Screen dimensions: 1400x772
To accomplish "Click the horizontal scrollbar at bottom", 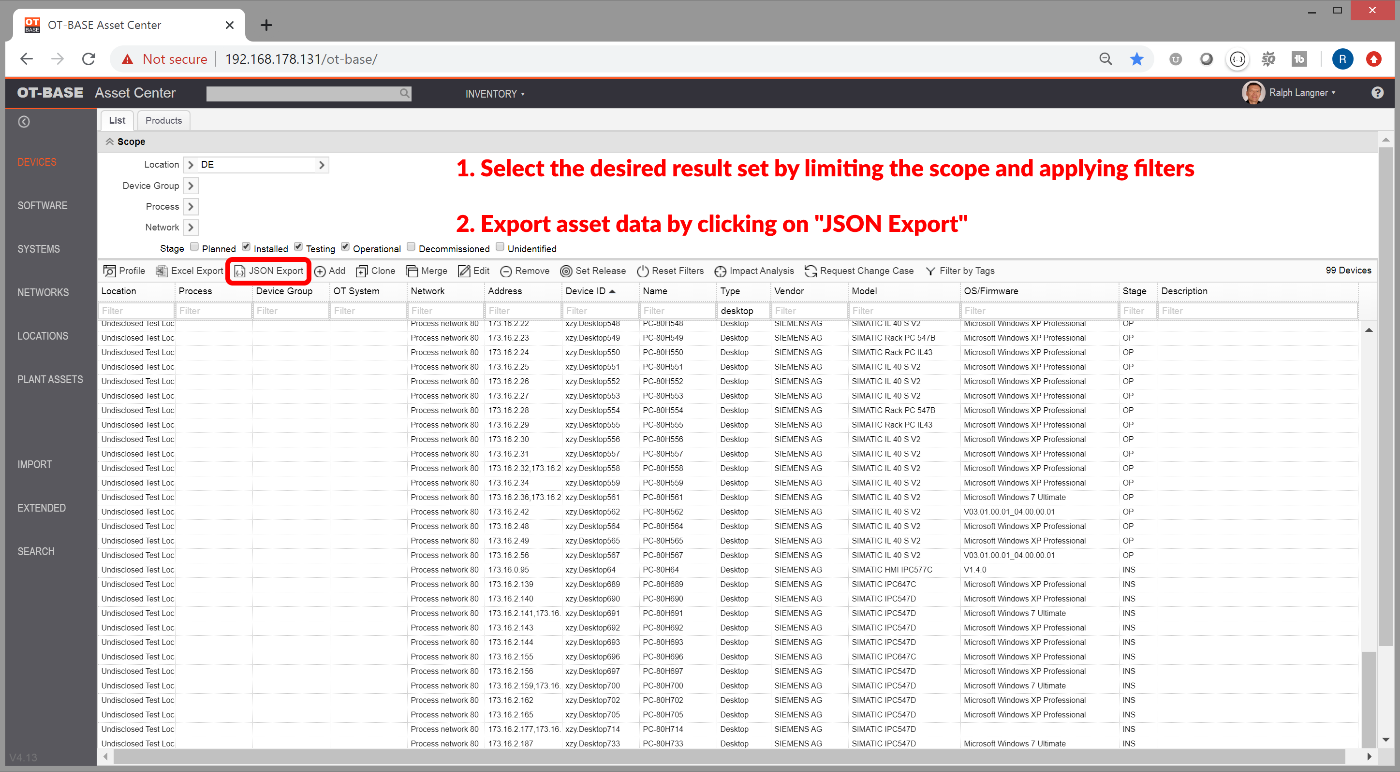I will pyautogui.click(x=728, y=756).
